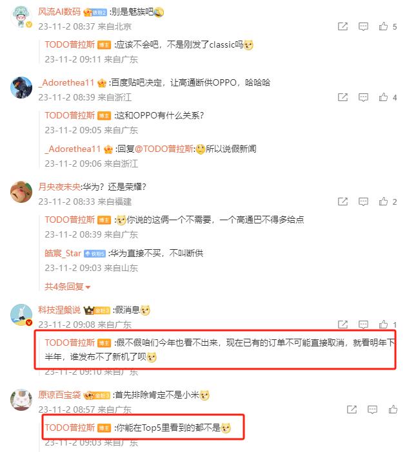
Task: Reply to _Adorethea11's comment using the comment icon
Action: tap(363, 97)
